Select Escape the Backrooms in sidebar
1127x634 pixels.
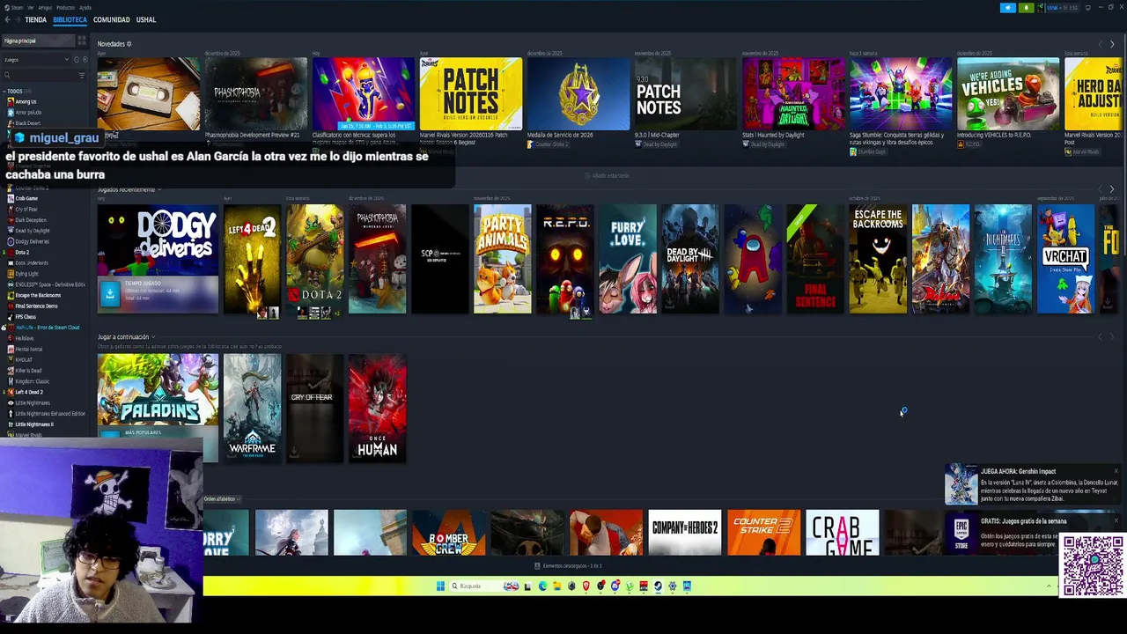pyautogui.click(x=37, y=295)
